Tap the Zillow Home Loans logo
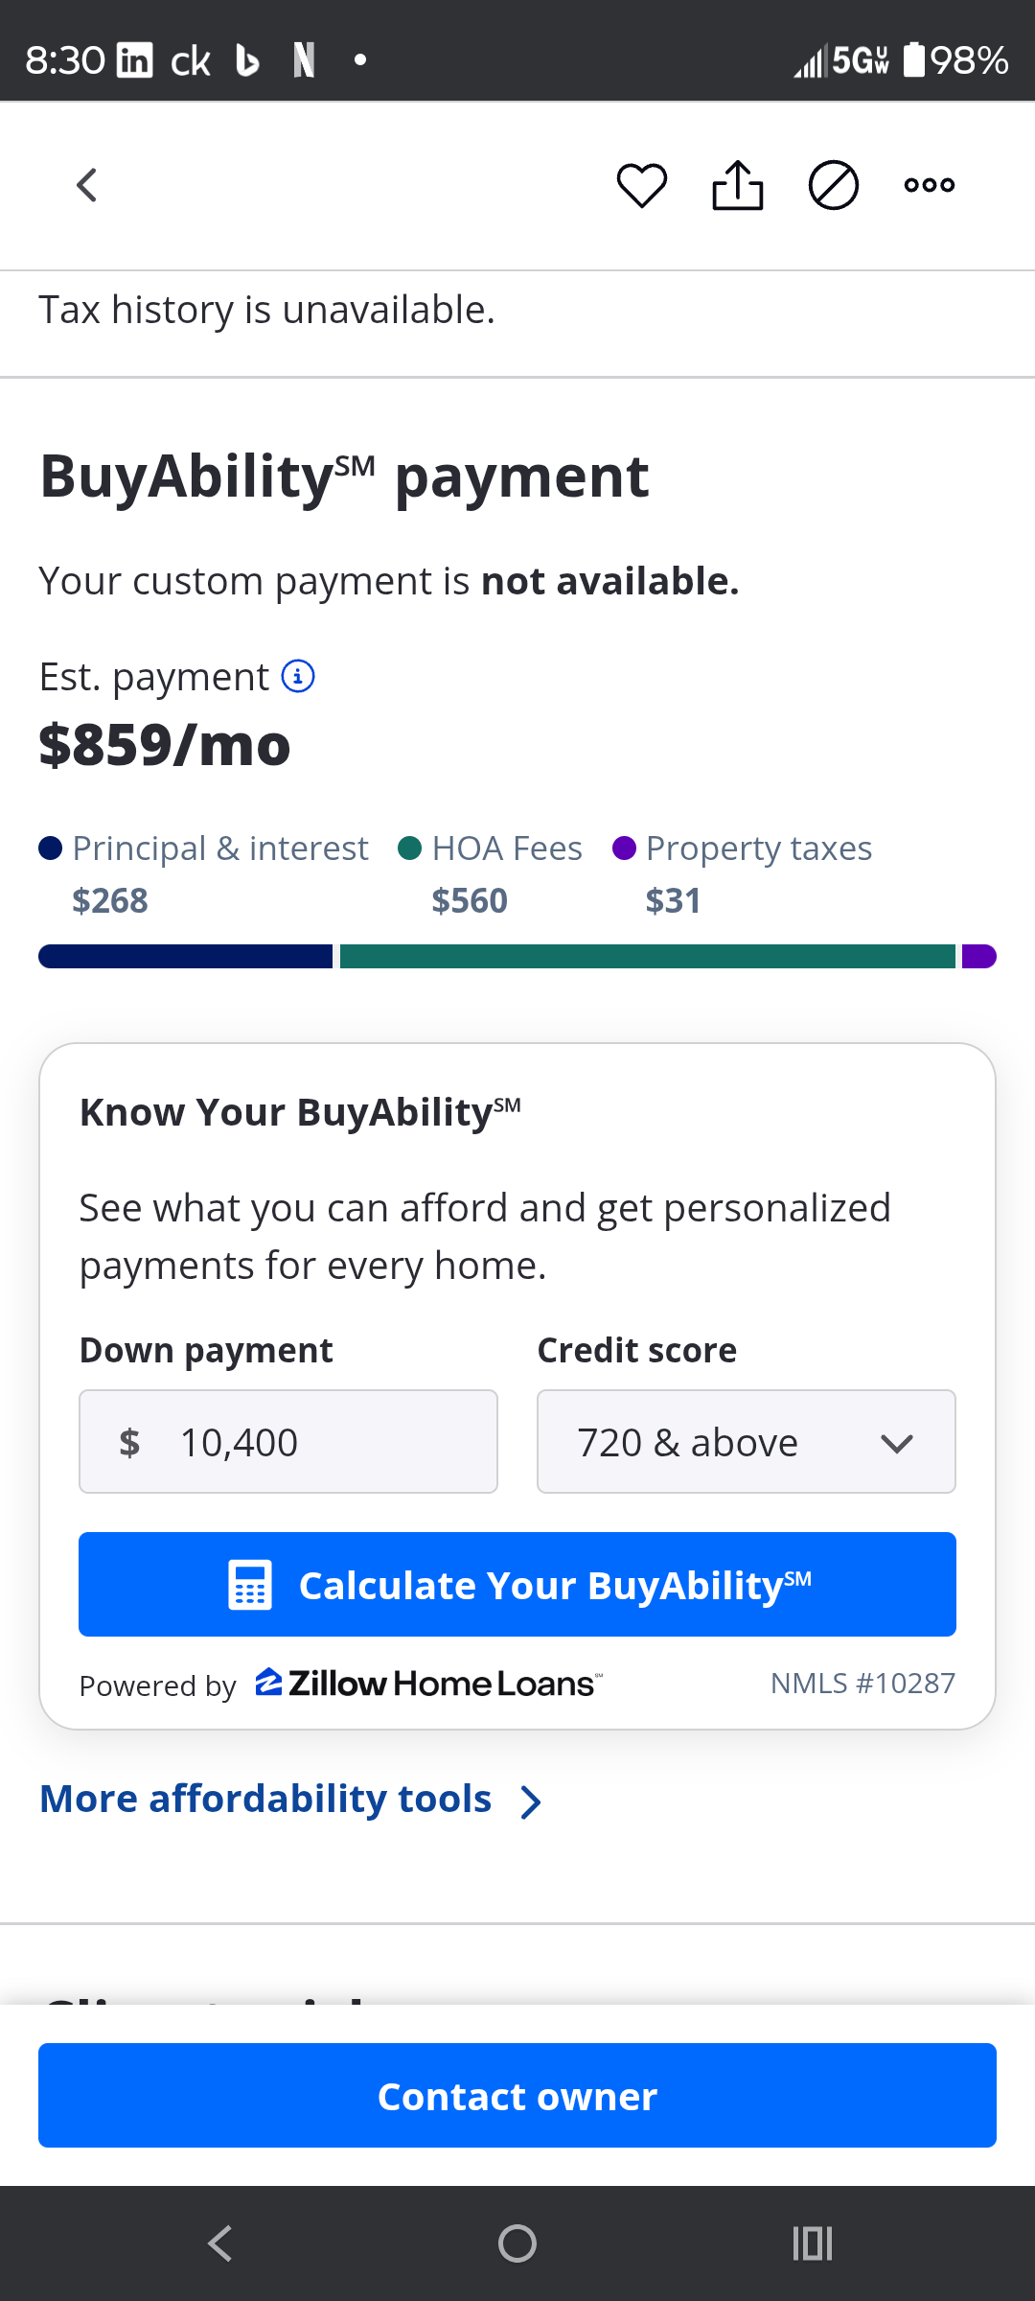The height and width of the screenshot is (2301, 1035). click(428, 1684)
